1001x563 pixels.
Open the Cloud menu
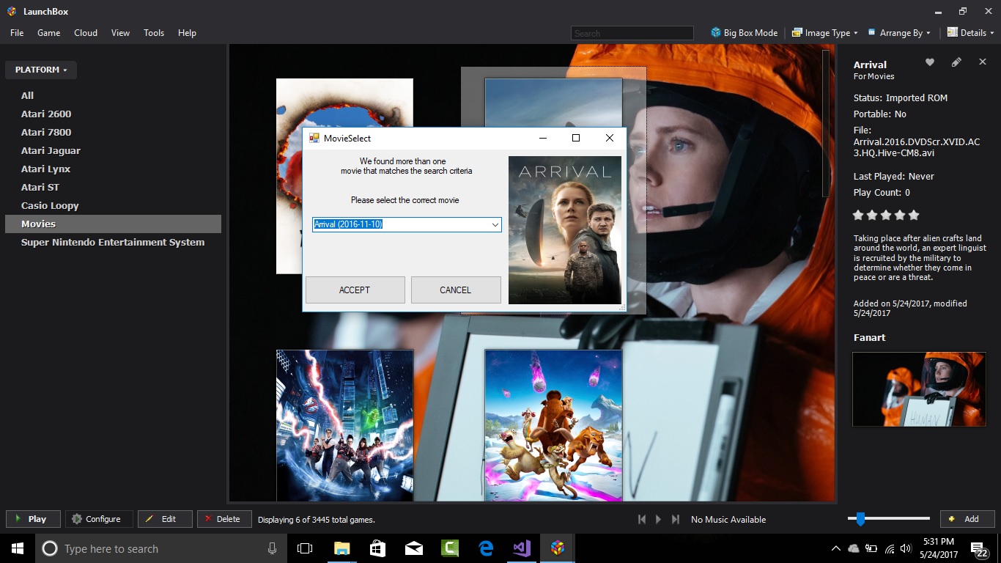[86, 33]
